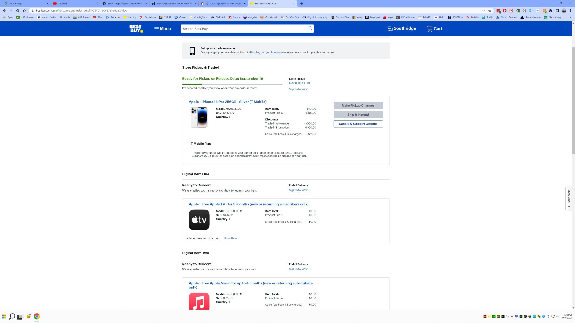Open the Best Buy Menu
This screenshot has height=323, width=575.
[x=162, y=29]
